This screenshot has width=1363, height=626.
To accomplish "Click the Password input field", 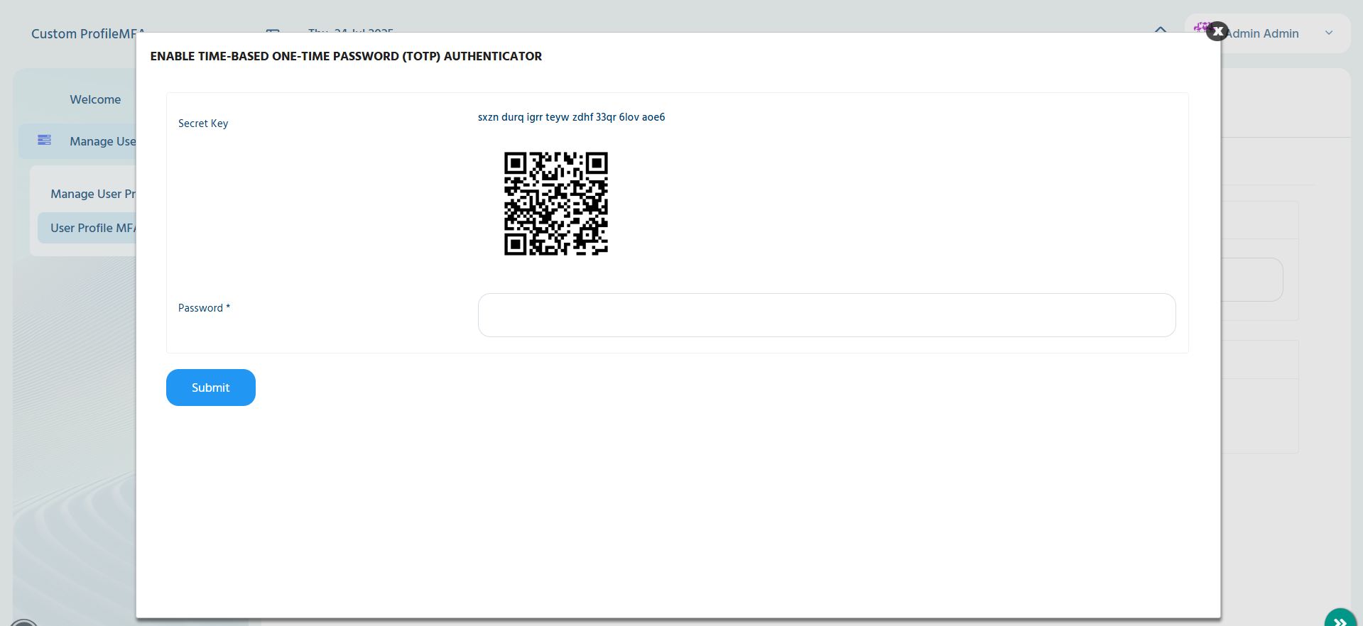I will coord(827,315).
